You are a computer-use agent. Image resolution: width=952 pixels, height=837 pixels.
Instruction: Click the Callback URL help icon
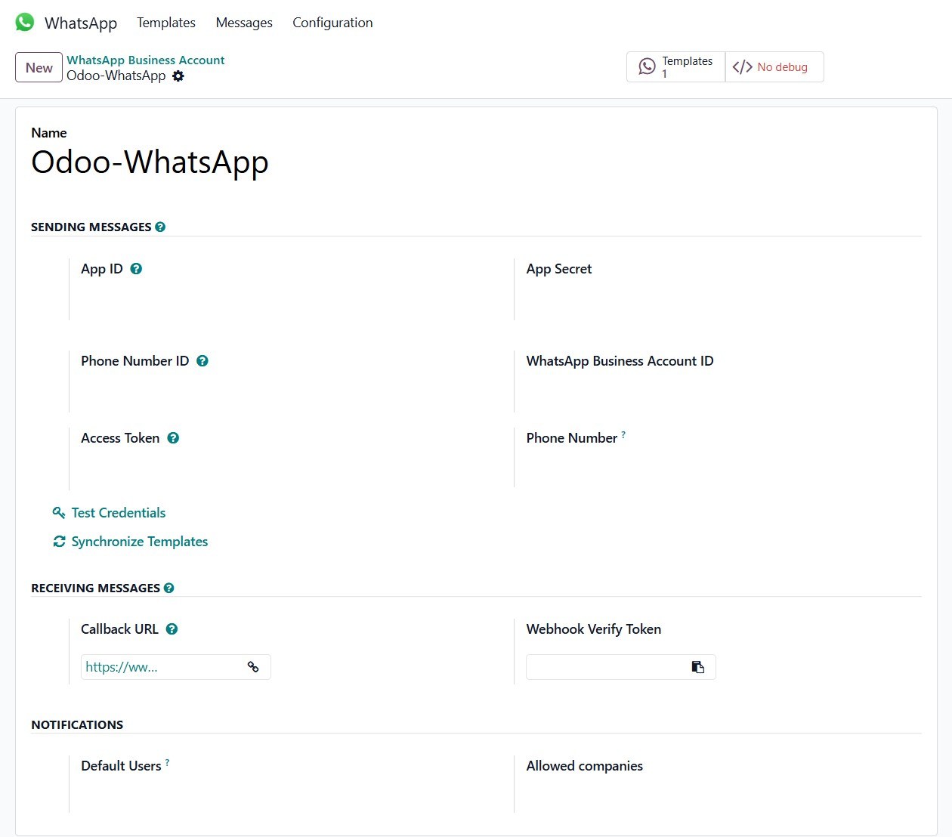tap(172, 629)
